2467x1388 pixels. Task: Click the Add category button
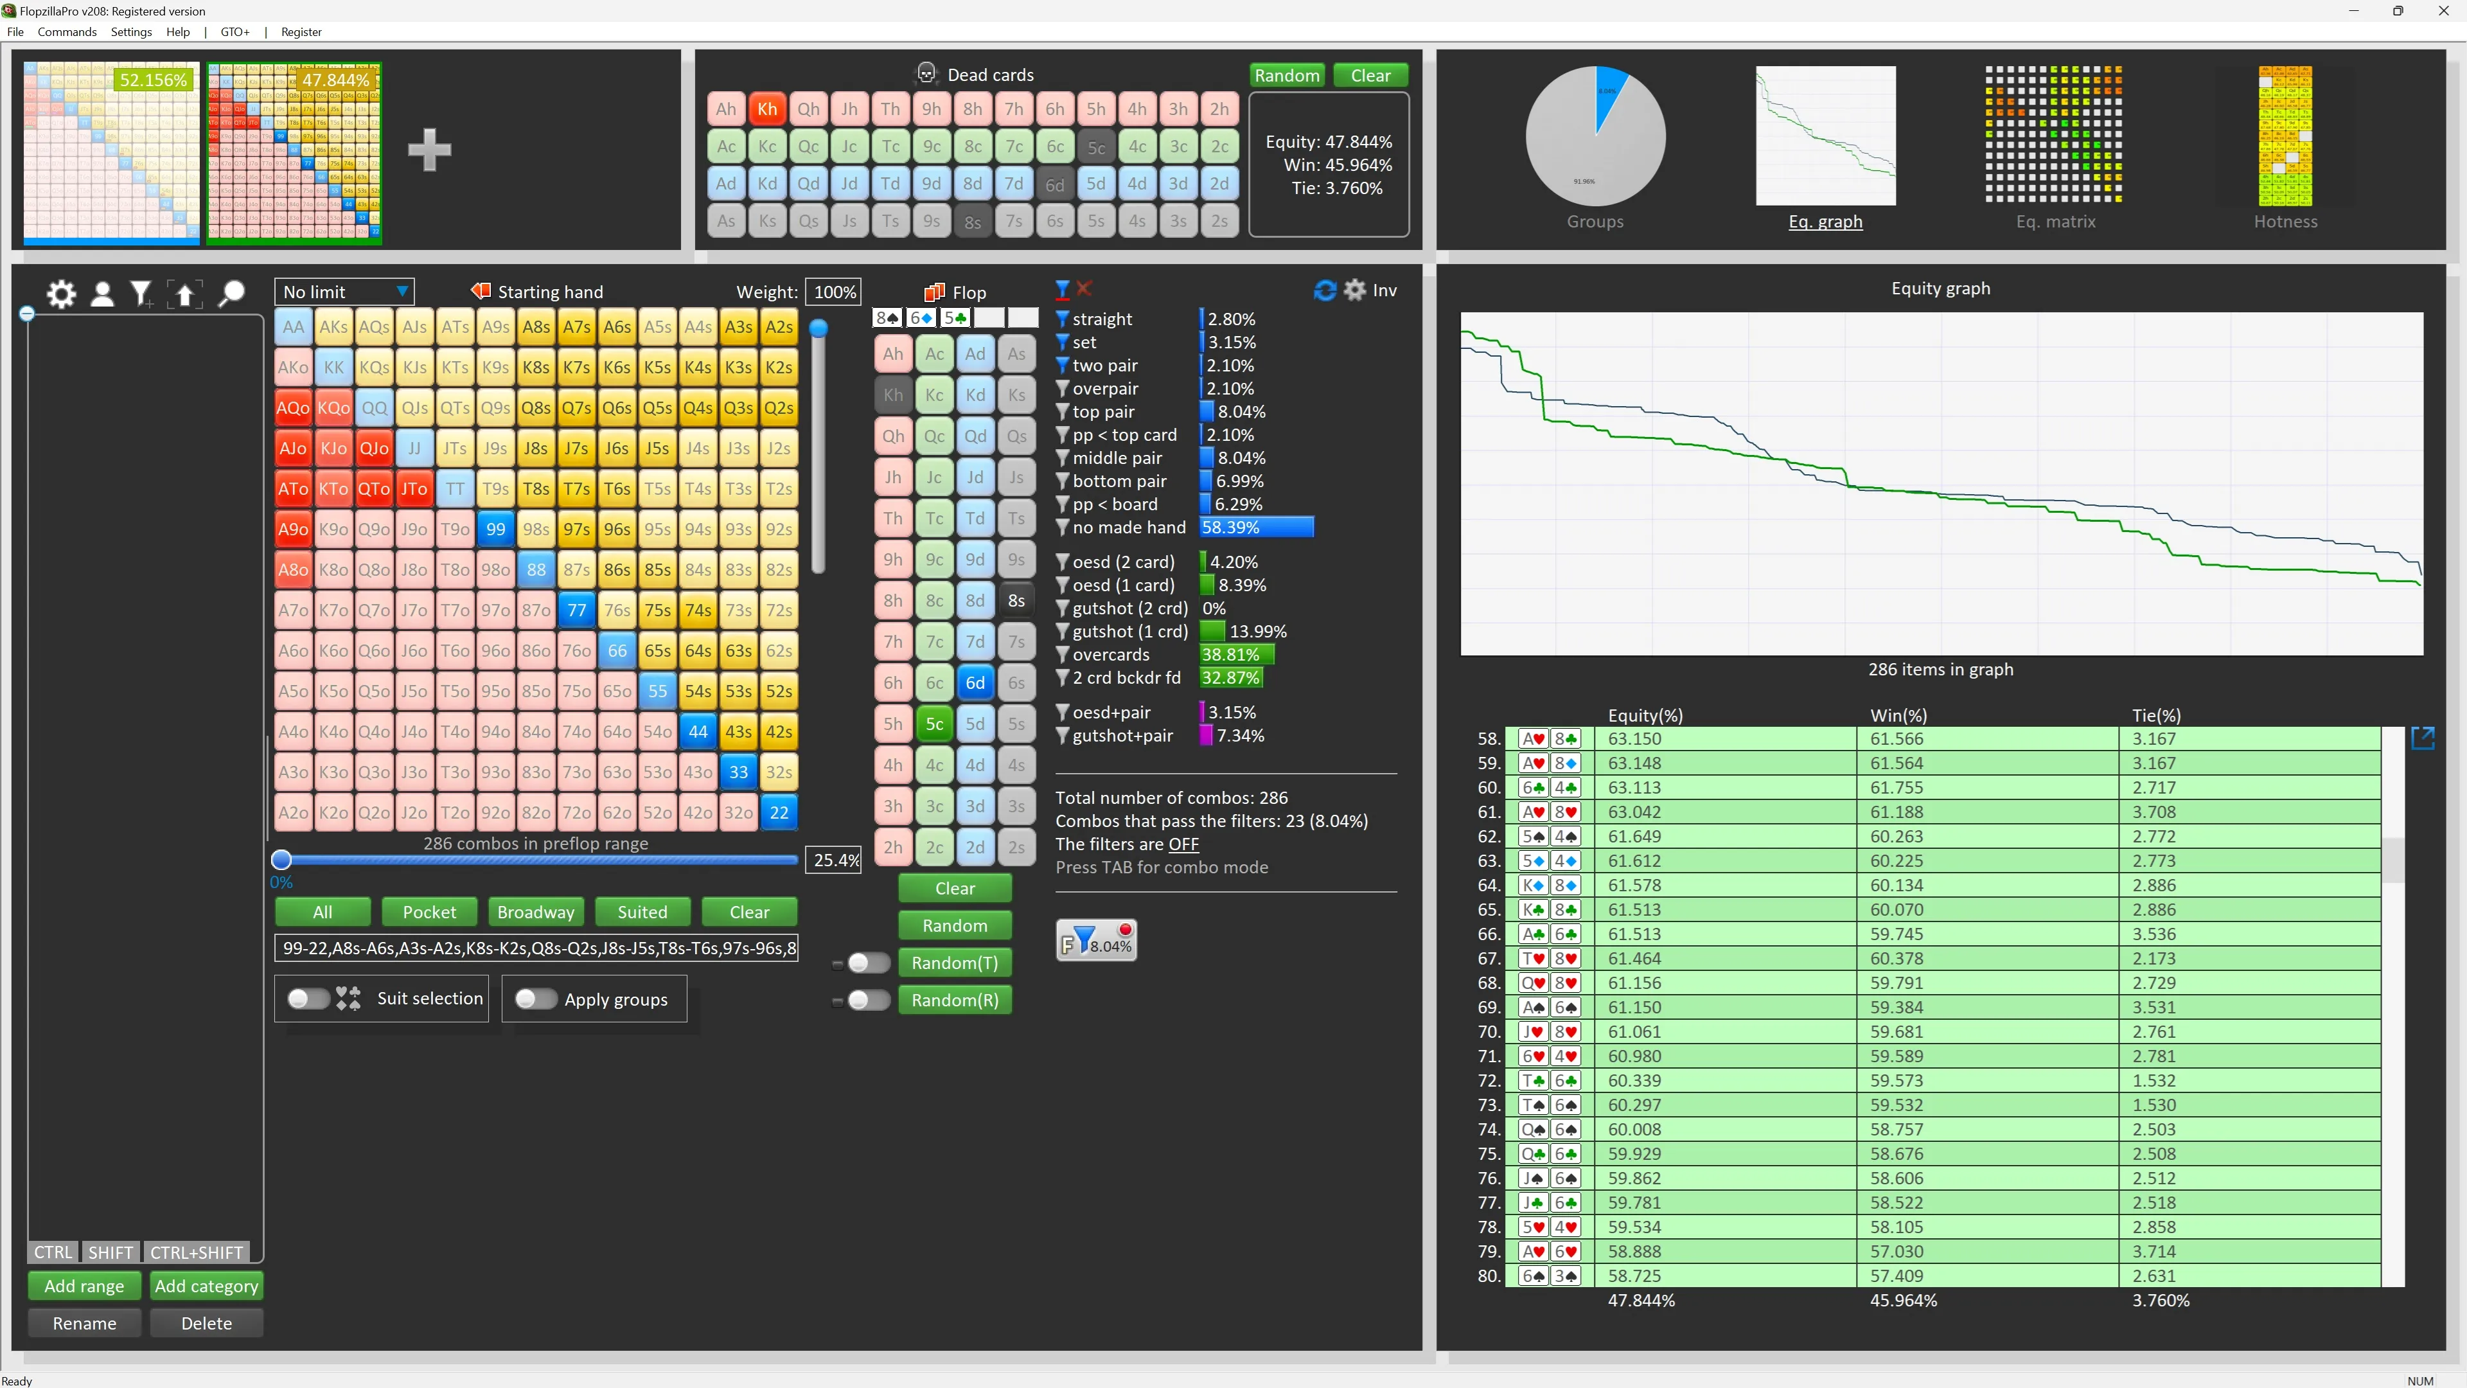(206, 1286)
